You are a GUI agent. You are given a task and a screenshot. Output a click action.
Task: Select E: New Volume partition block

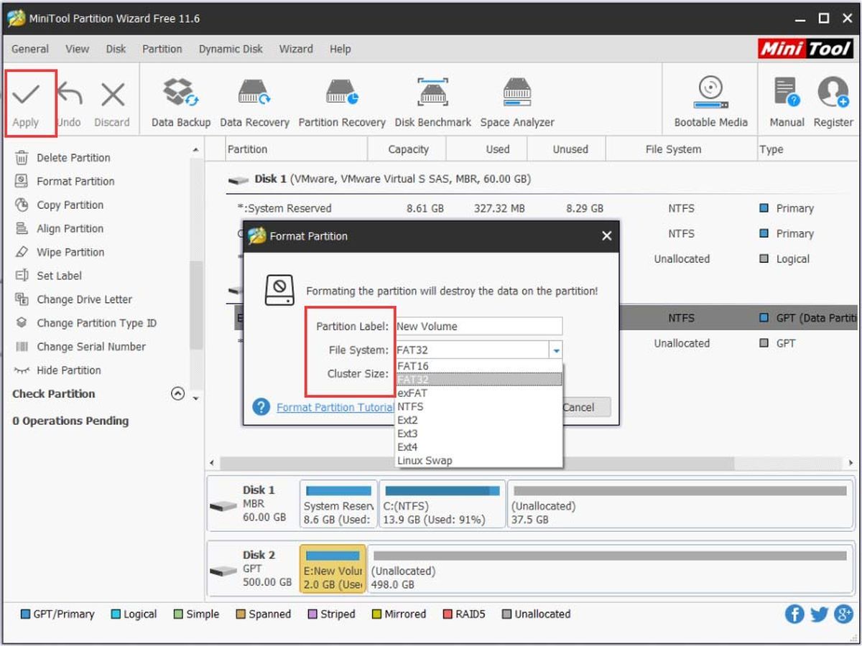pyautogui.click(x=333, y=568)
